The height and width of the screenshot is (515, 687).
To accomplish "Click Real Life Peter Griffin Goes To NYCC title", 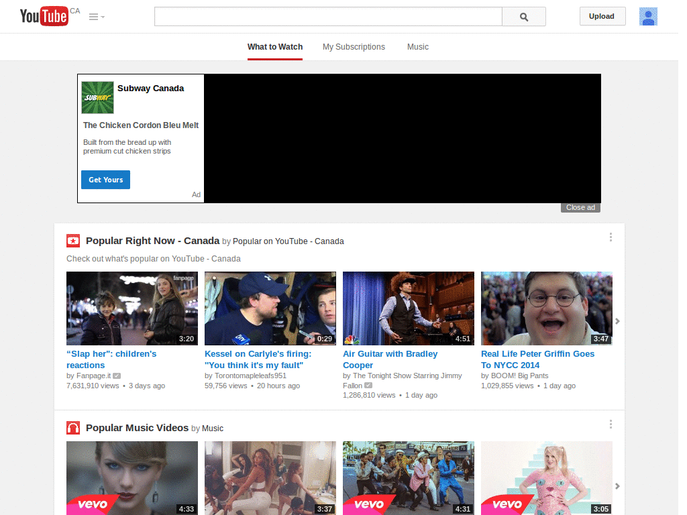I will 537,359.
